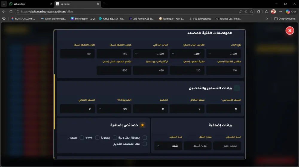Open the الضريبة percentage dropdown
The image size is (299, 167).
point(114,109)
